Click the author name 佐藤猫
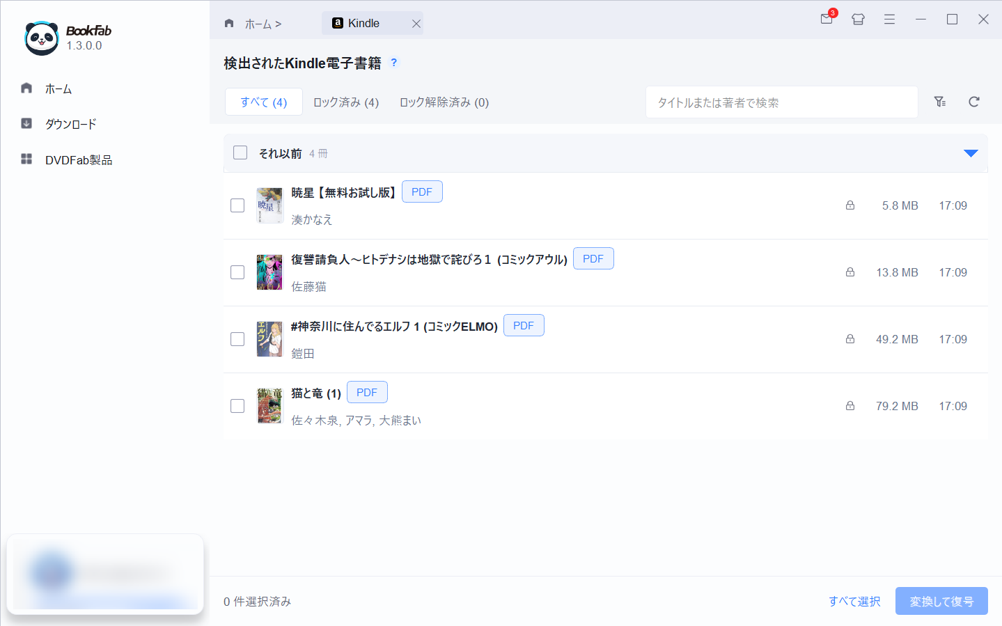Viewport: 1002px width, 626px height. (308, 286)
